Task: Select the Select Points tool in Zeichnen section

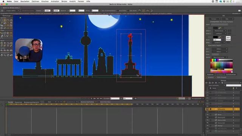Action: (x=2, y=20)
